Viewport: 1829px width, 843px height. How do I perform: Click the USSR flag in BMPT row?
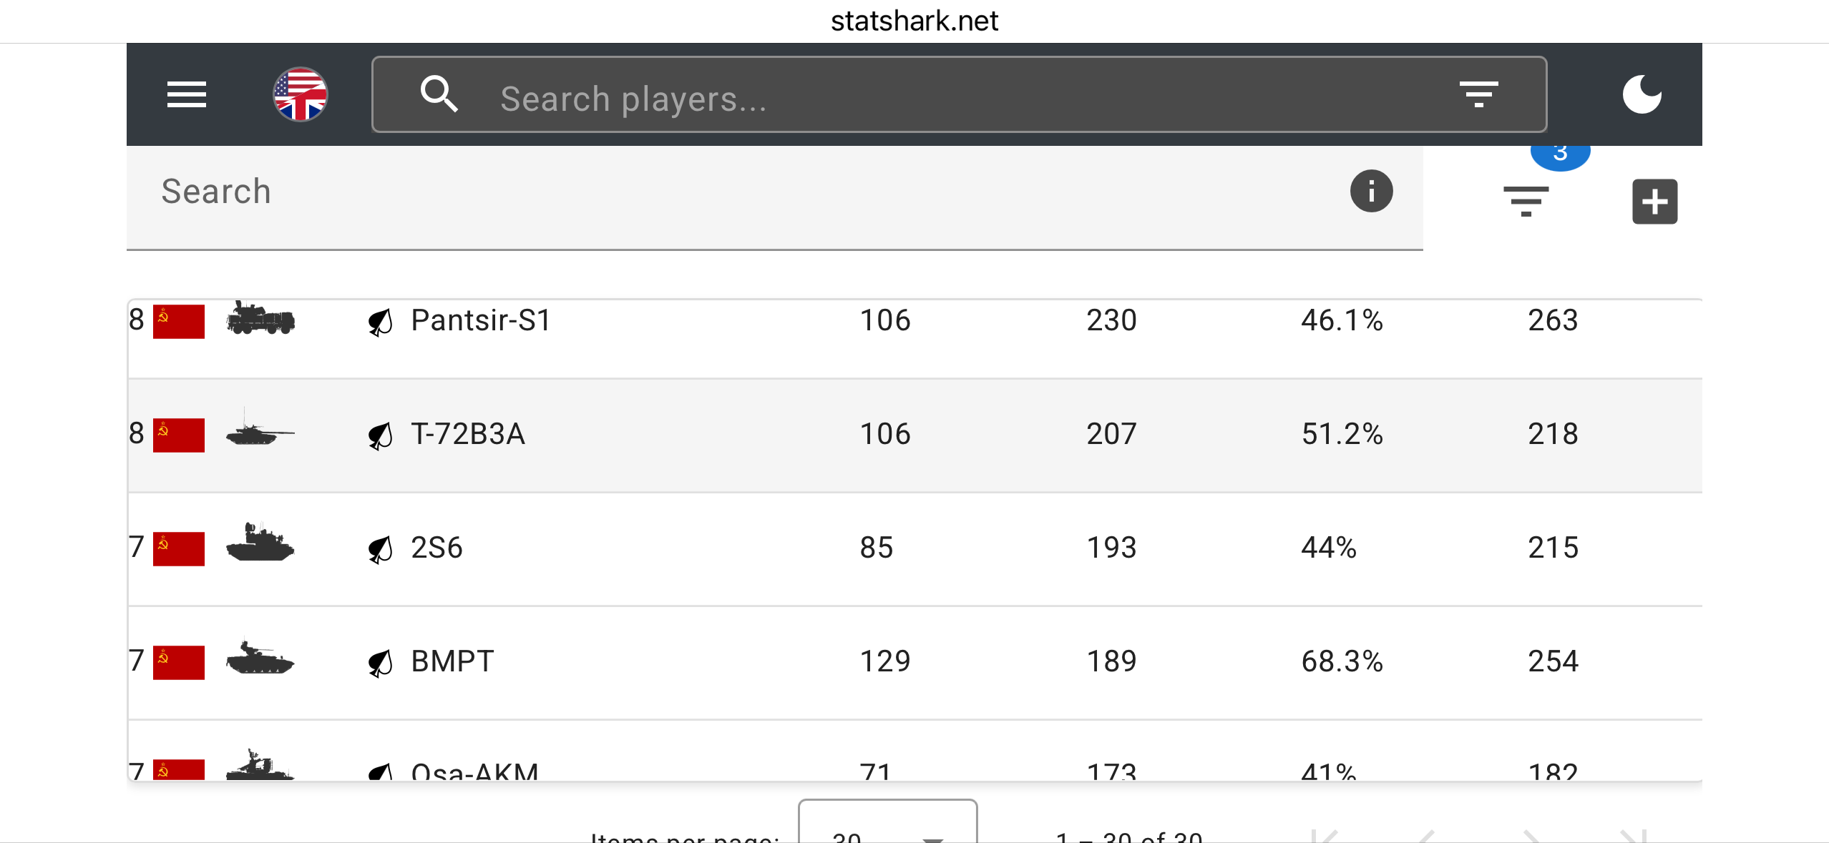pos(178,662)
